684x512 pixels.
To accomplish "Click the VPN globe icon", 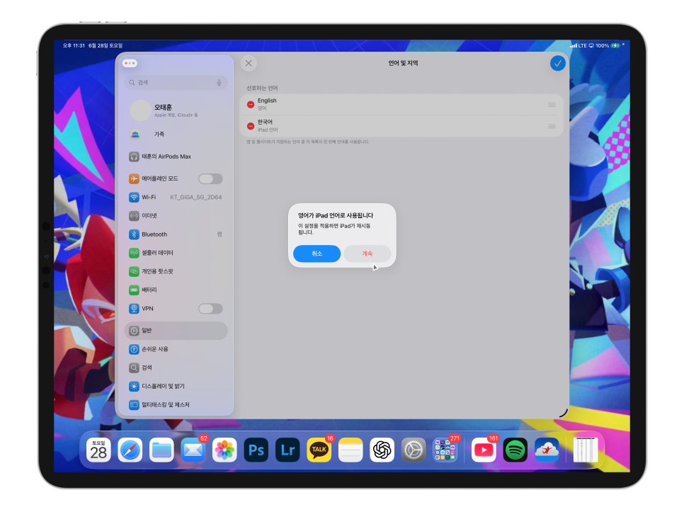I will click(x=134, y=309).
